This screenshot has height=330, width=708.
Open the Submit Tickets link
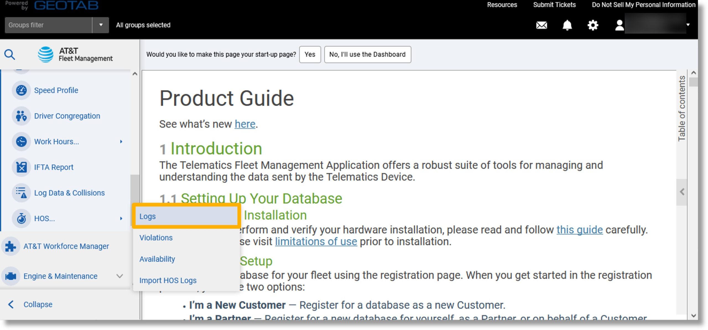coord(554,5)
